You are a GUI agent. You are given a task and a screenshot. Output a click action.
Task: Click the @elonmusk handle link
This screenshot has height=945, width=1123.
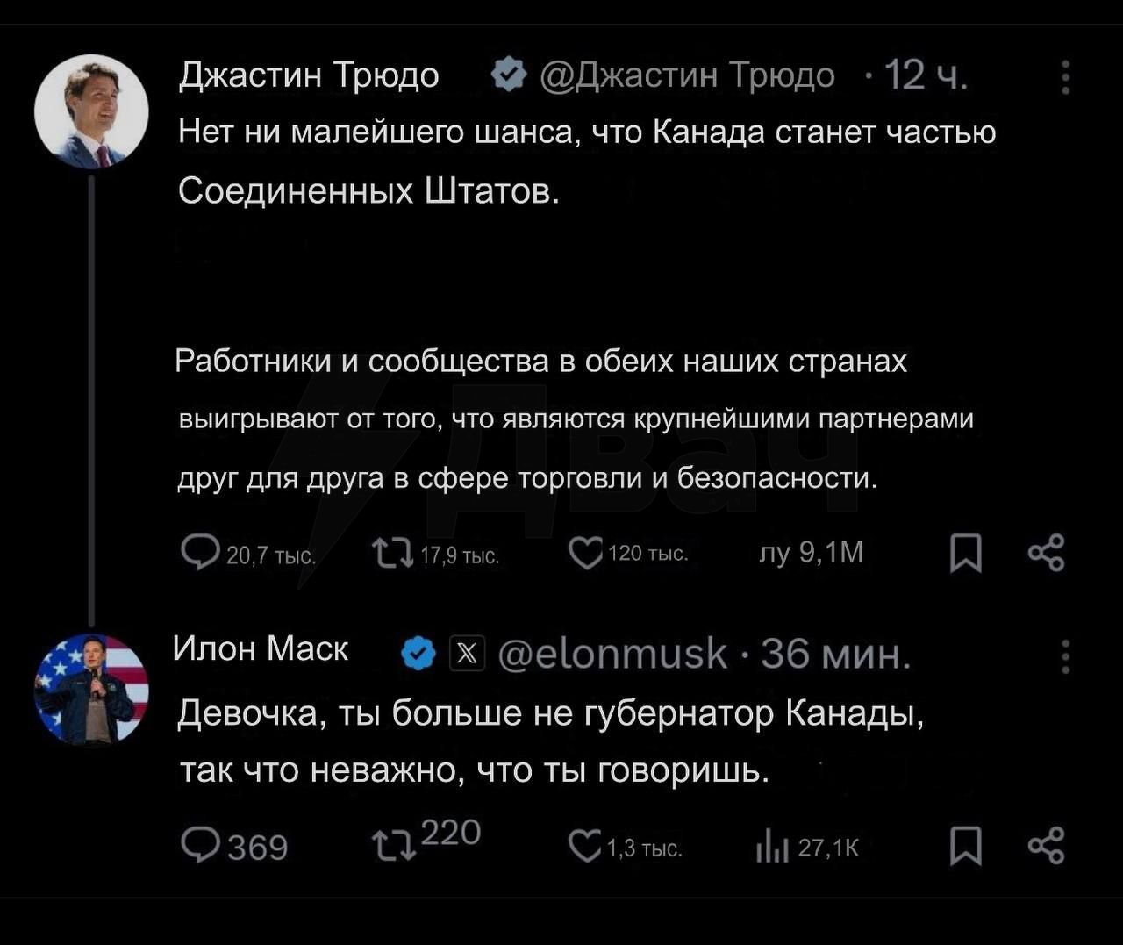click(x=612, y=654)
